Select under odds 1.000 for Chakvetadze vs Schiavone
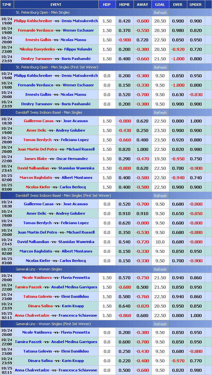This screenshot has width=212, height=375. 196,315
